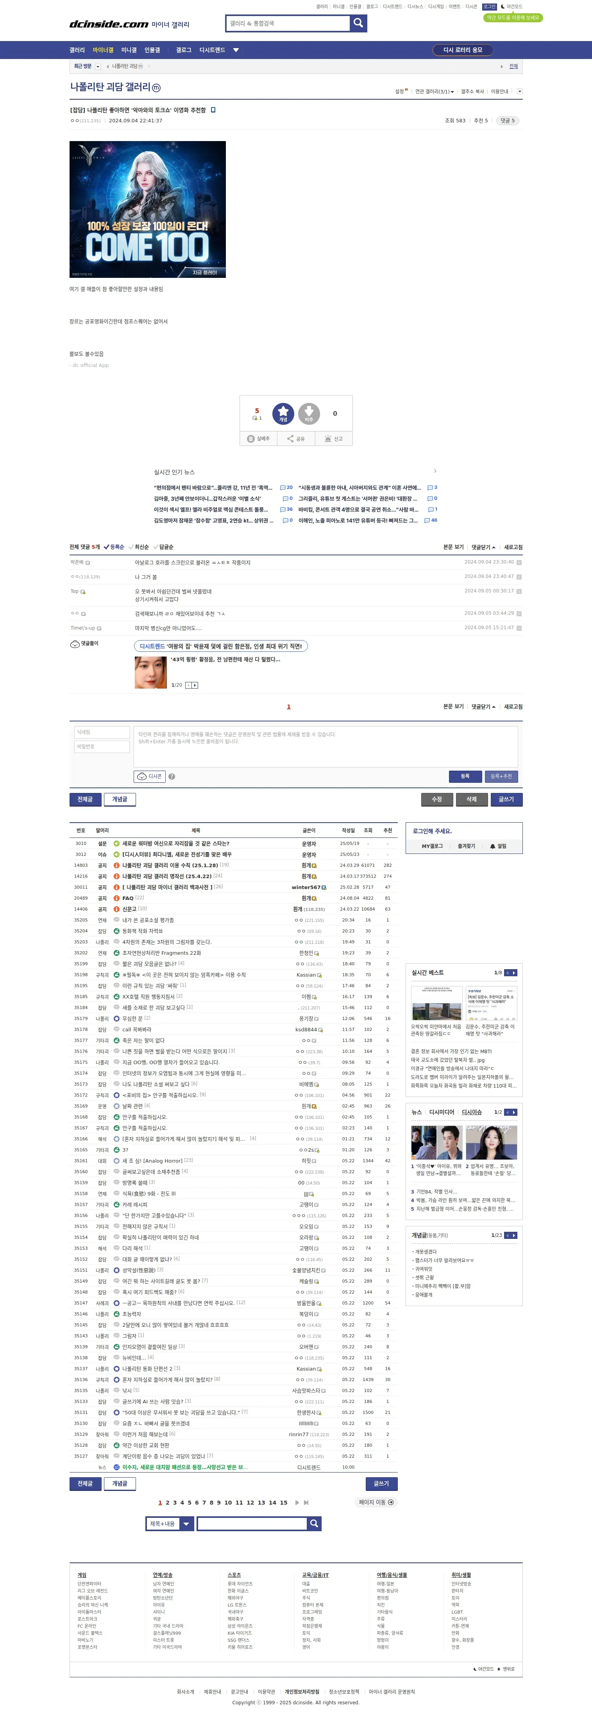
Task: Click next arrow in 개념글 sidebar box
Action: (513, 1235)
